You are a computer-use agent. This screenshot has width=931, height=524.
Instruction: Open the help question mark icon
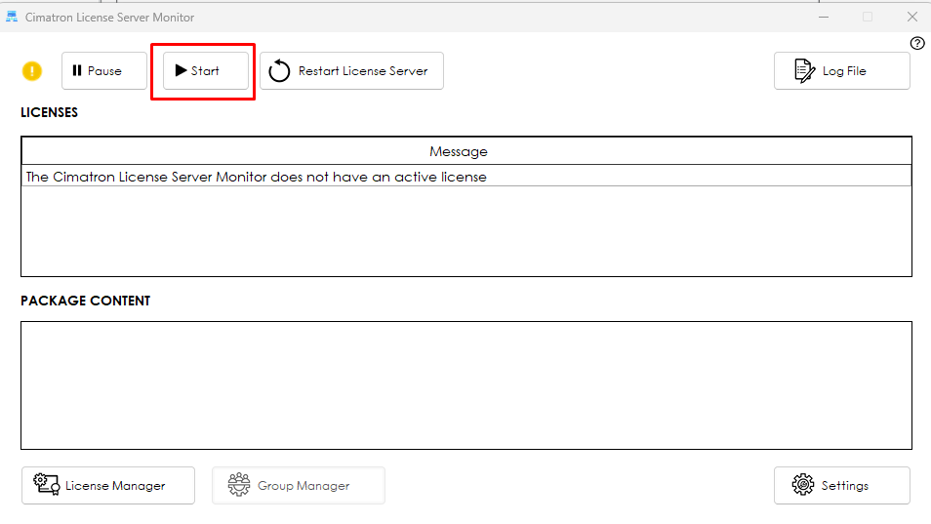(916, 43)
